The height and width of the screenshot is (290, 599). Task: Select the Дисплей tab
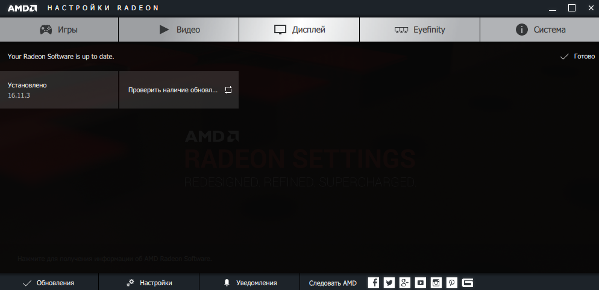click(299, 30)
